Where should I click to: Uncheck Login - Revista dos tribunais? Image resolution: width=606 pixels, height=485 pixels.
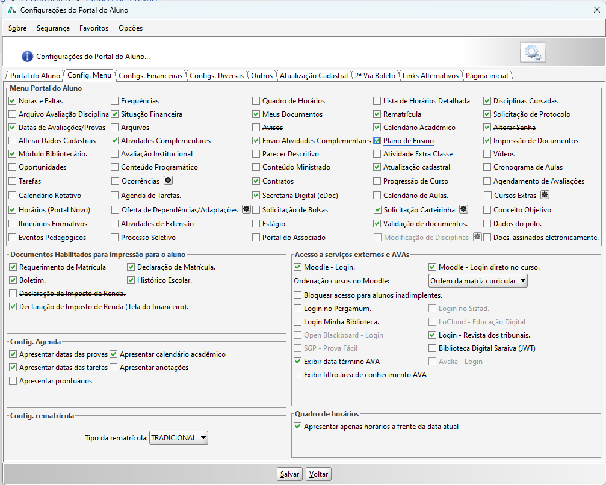432,335
